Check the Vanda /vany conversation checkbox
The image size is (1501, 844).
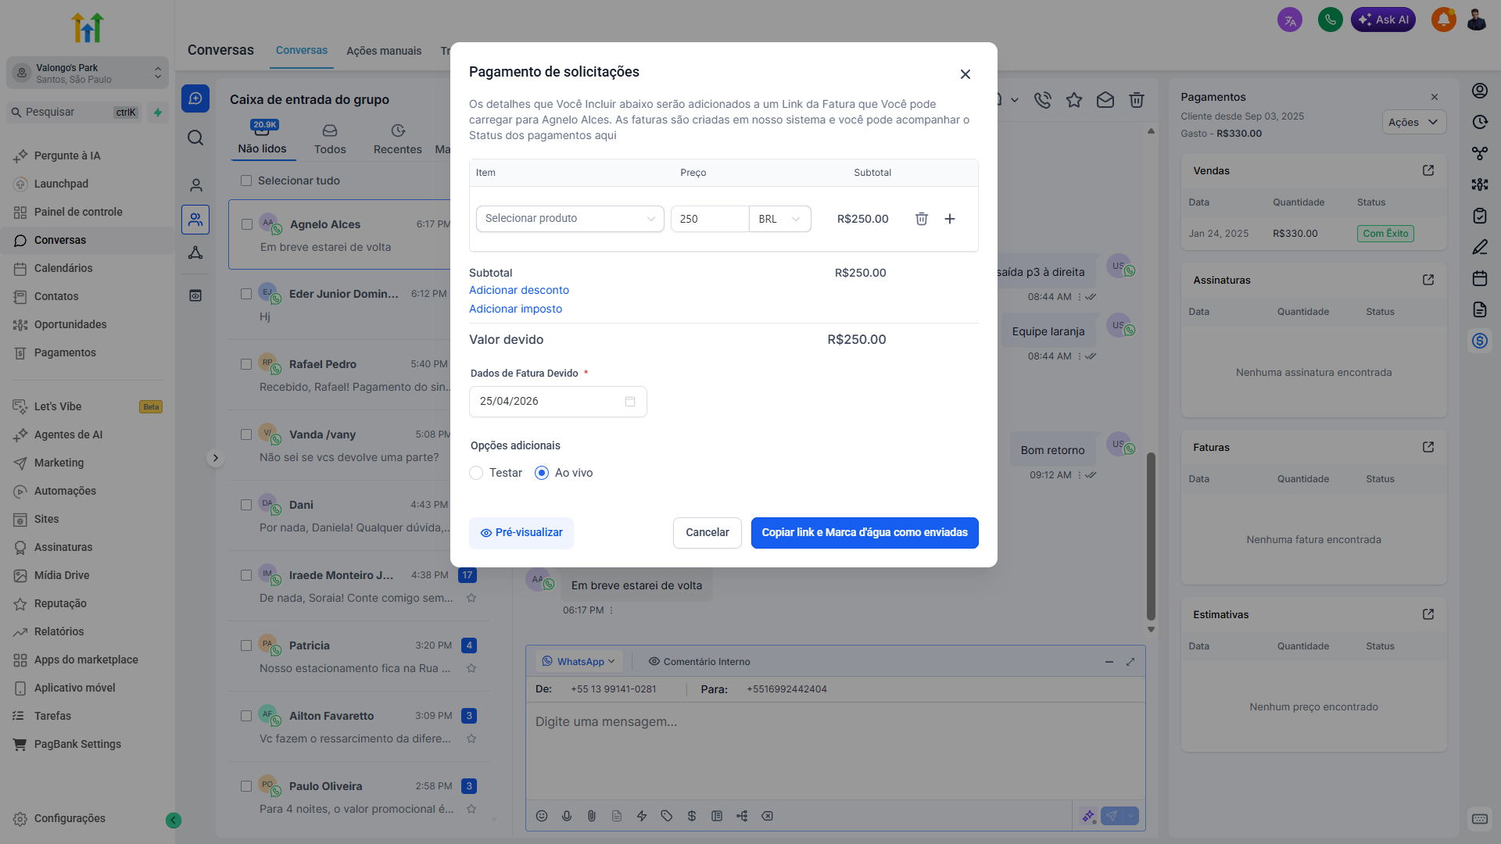tap(246, 435)
